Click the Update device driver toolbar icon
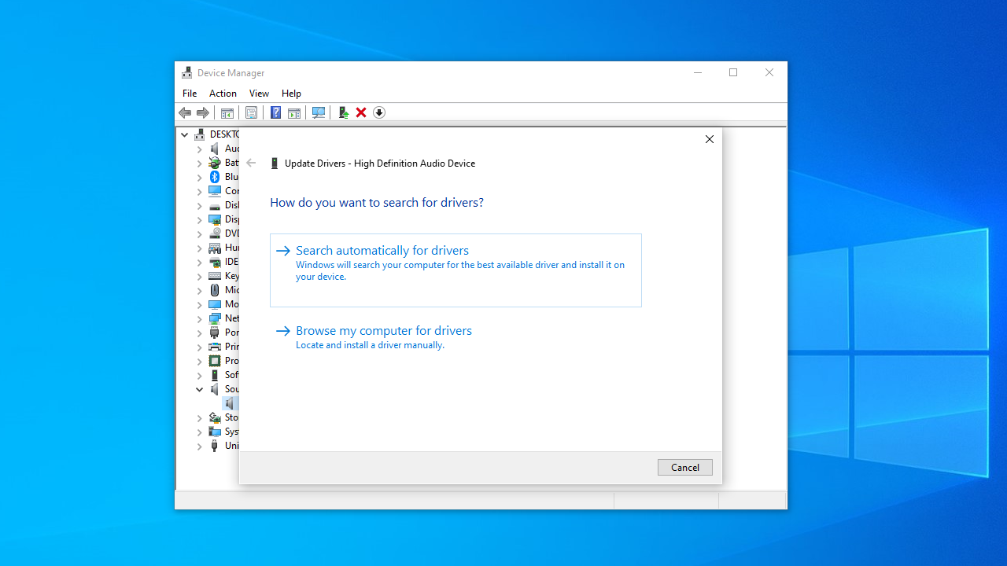This screenshot has width=1007, height=566. tap(343, 112)
